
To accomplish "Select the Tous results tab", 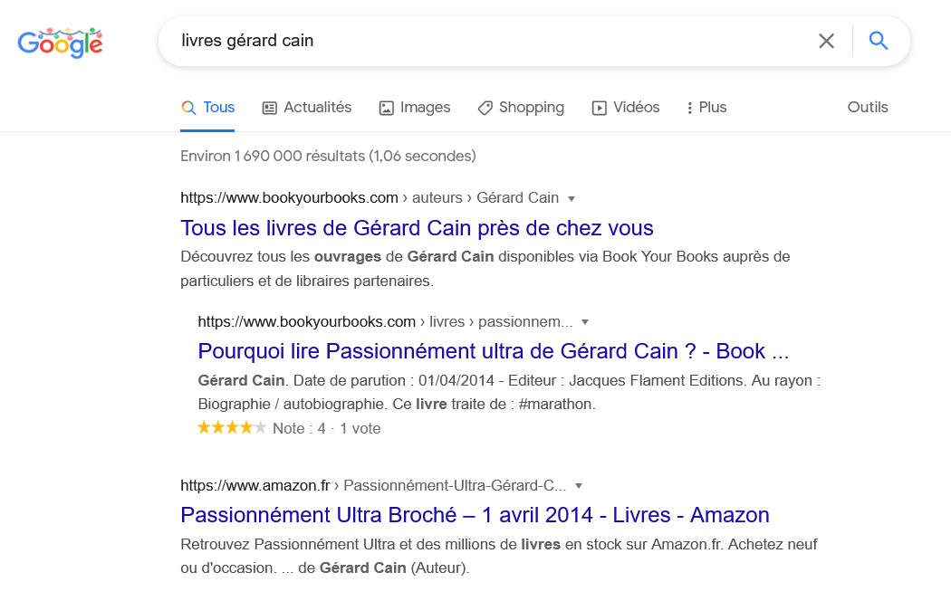I will point(207,107).
